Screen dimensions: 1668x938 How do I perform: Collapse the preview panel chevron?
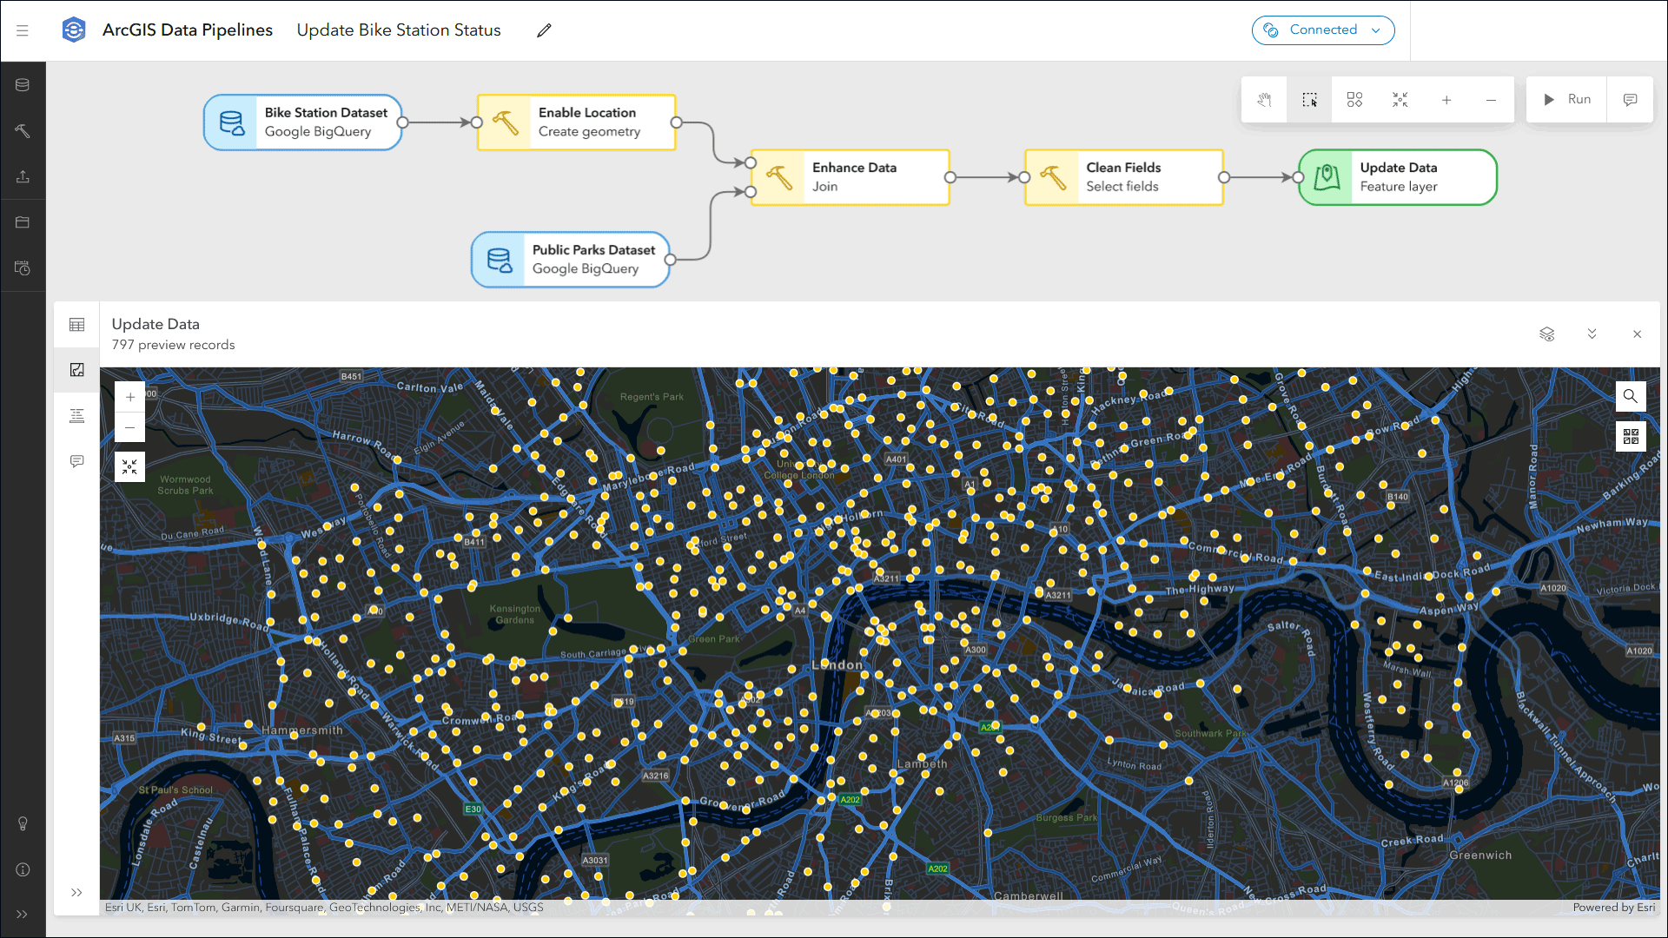point(1592,334)
